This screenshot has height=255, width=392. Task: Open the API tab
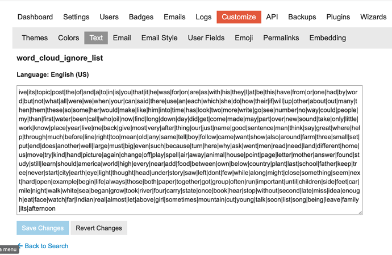pos(272,17)
